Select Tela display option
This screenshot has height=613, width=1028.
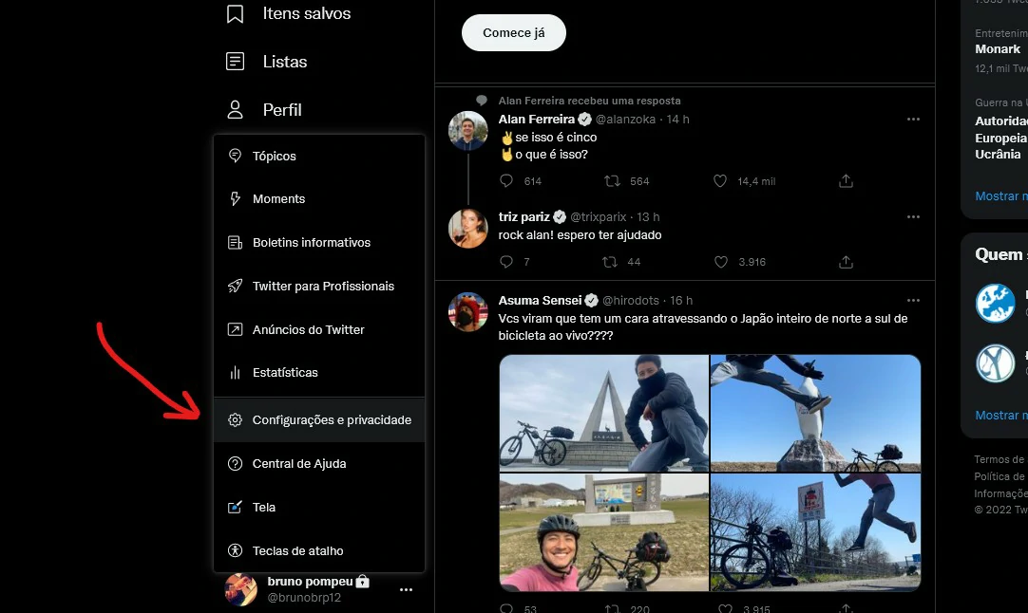(319, 508)
